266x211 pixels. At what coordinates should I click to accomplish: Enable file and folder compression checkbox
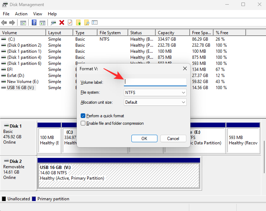83,123
